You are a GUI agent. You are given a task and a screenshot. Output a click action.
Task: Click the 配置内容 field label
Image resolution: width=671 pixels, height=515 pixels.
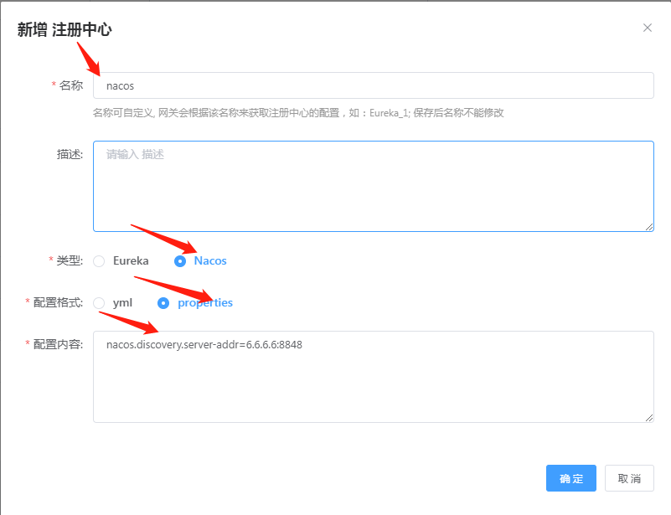tap(58, 344)
